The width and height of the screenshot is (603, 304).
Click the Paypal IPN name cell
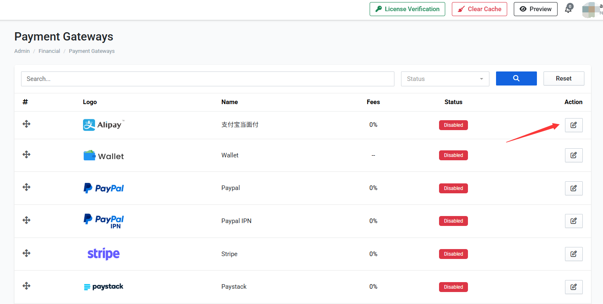236,221
